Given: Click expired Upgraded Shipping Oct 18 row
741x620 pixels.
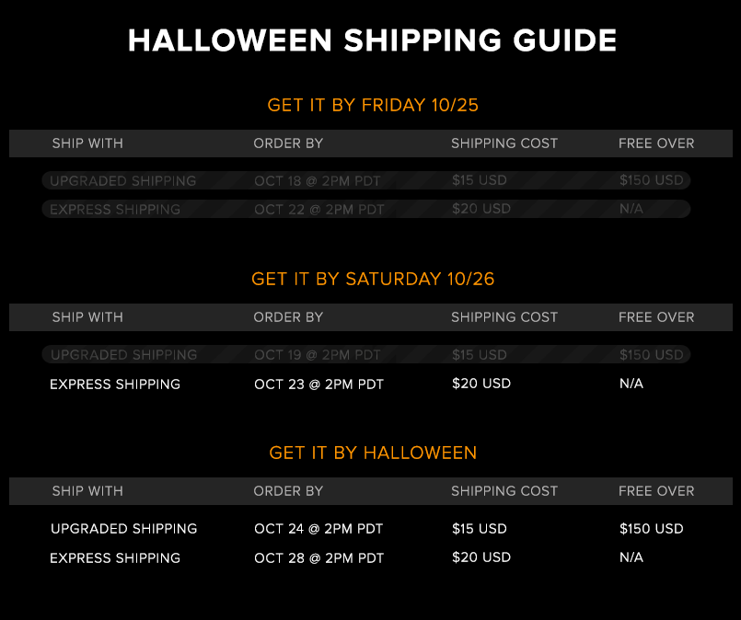Looking at the screenshot, I should tap(366, 180).
